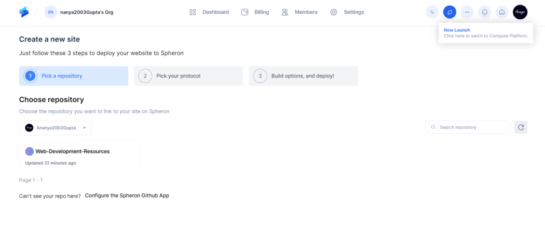Open the organization avatar icon

[x=51, y=12]
